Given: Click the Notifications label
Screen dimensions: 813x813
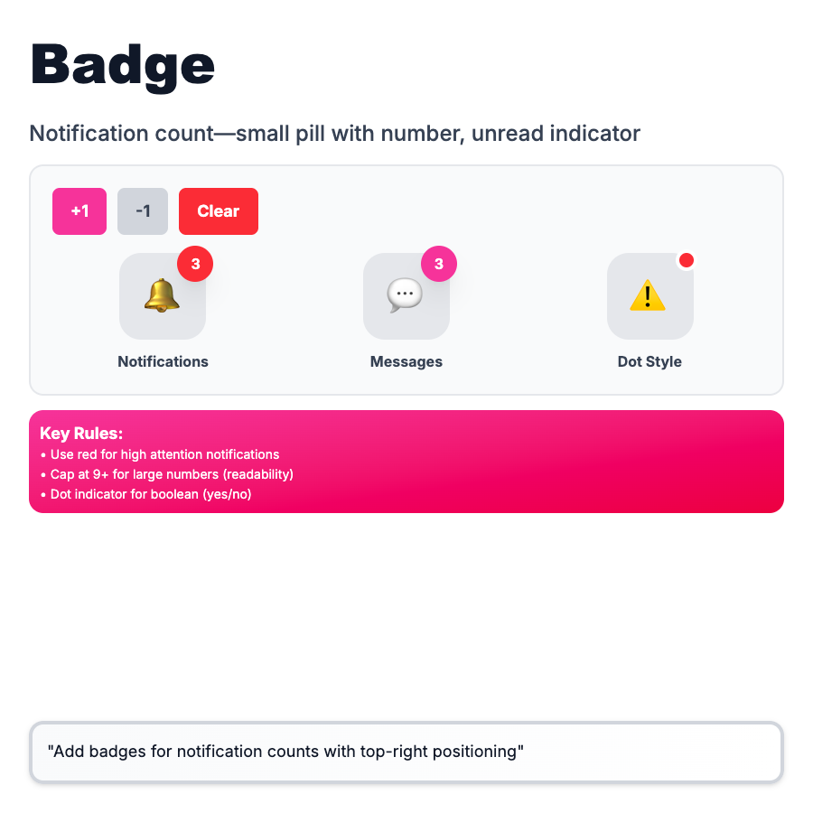Looking at the screenshot, I should [163, 361].
